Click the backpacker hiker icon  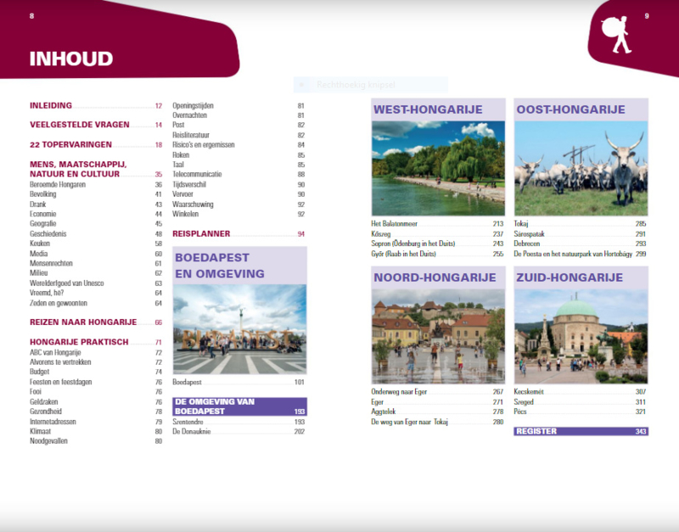[x=615, y=35]
